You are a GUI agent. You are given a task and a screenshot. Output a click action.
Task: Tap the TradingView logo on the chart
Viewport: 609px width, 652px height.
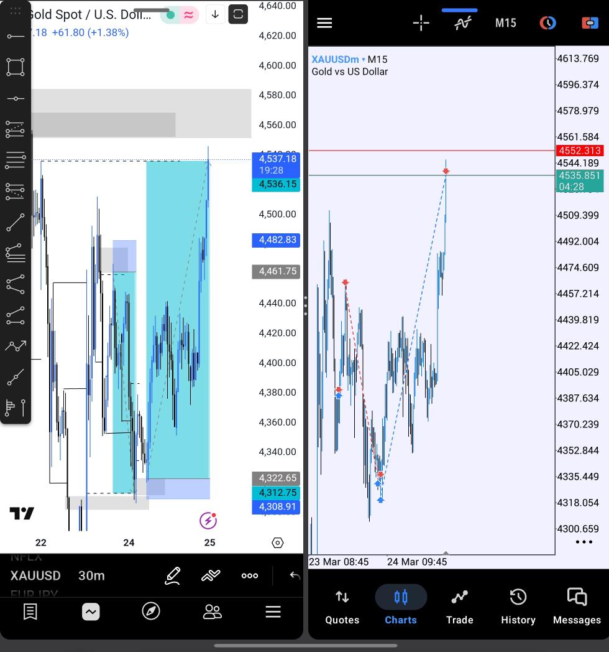pos(22,513)
